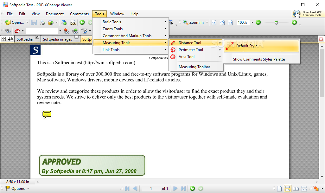Jump to last page icon
Screen dimensions: 325x193
click(x=183, y=188)
